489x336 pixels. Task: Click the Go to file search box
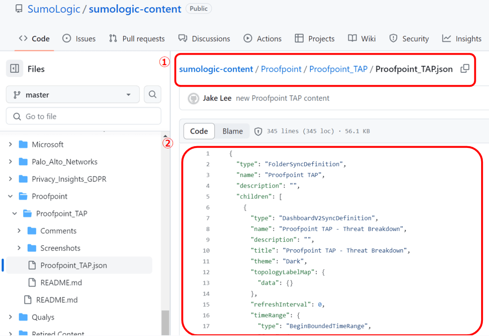point(84,116)
